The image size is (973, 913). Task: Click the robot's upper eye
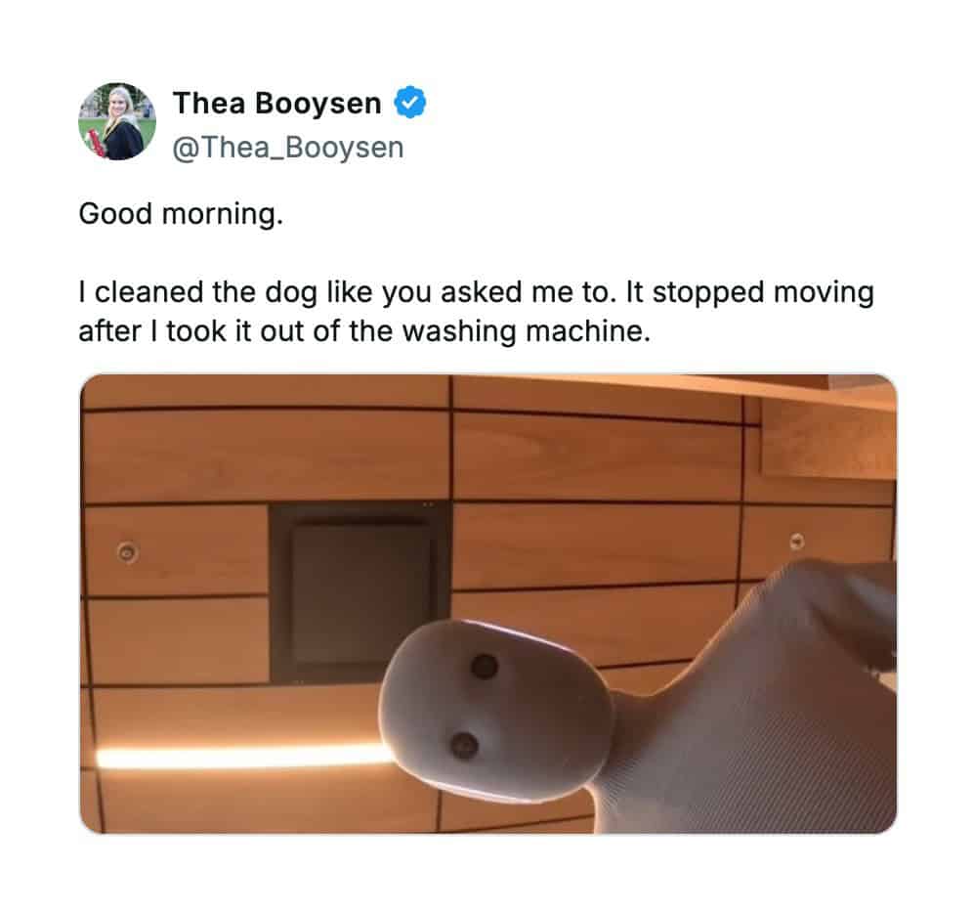[485, 667]
